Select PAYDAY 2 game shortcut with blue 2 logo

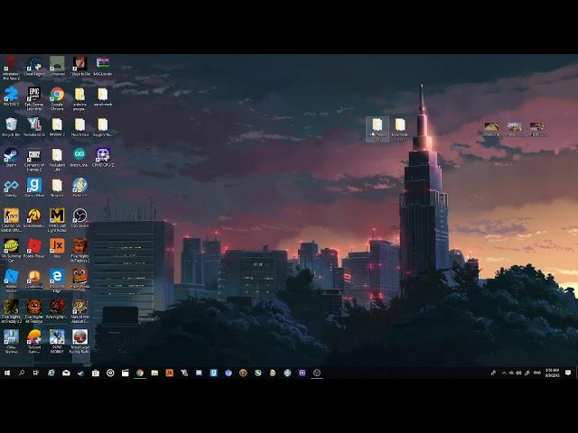(x=11, y=97)
